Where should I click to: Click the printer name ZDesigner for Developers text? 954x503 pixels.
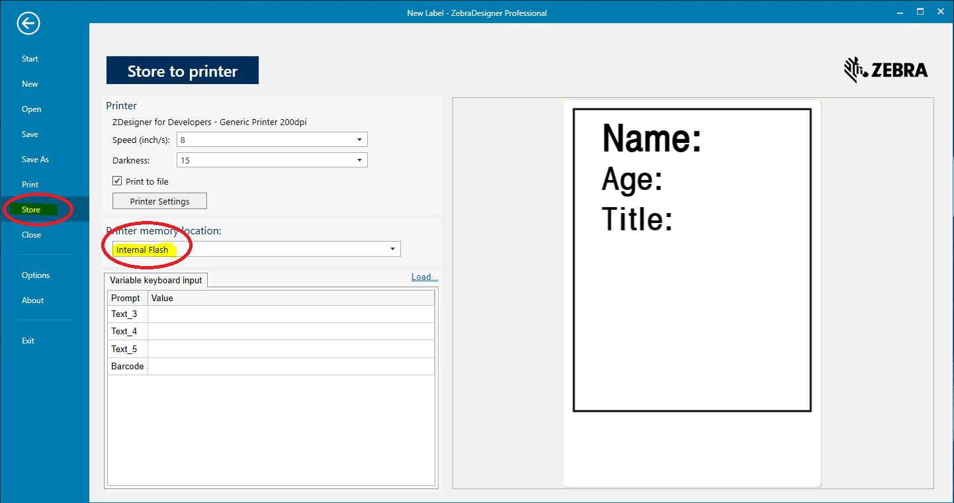tap(210, 122)
